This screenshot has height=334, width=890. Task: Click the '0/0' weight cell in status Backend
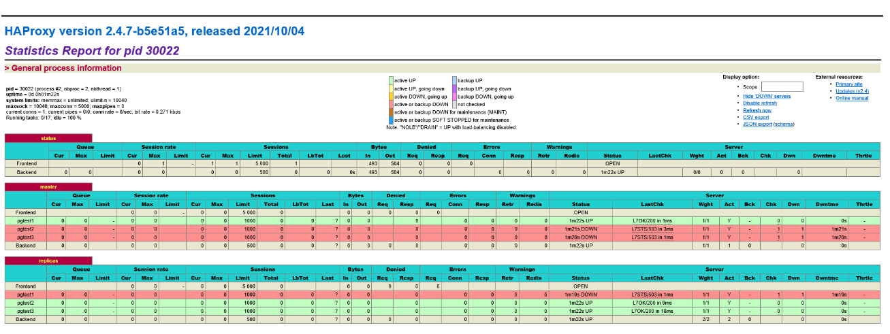pyautogui.click(x=697, y=172)
